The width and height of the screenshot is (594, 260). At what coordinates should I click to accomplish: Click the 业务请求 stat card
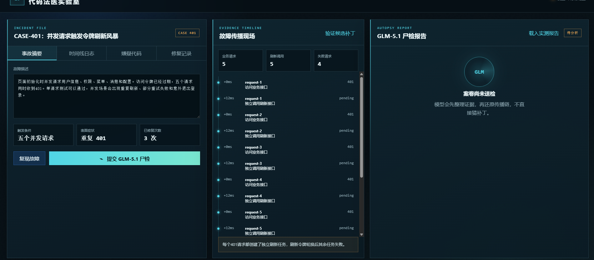(240, 61)
